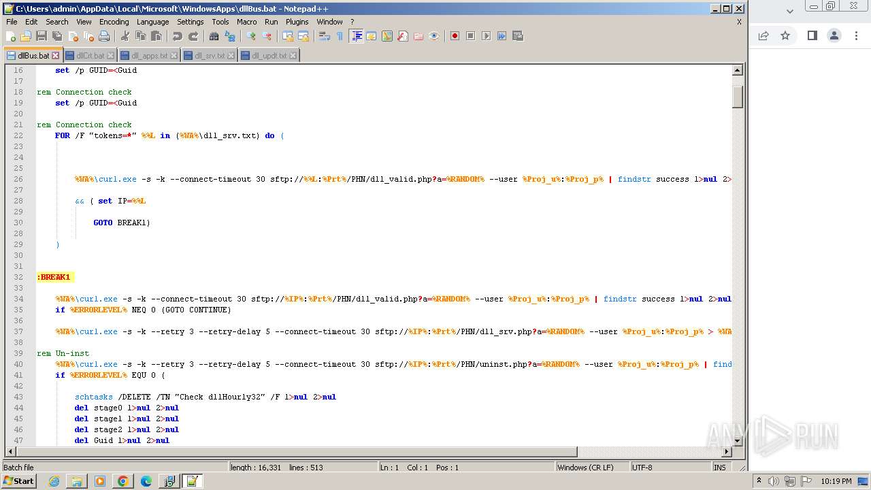
Task: Toggle the indent guide toolbar button
Action: (x=356, y=36)
